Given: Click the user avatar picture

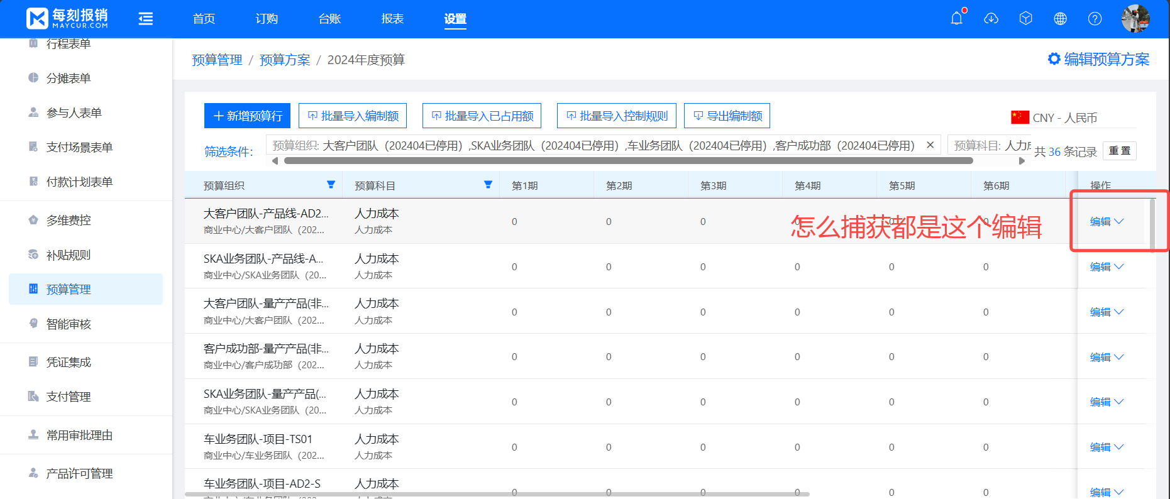Looking at the screenshot, I should 1135,18.
